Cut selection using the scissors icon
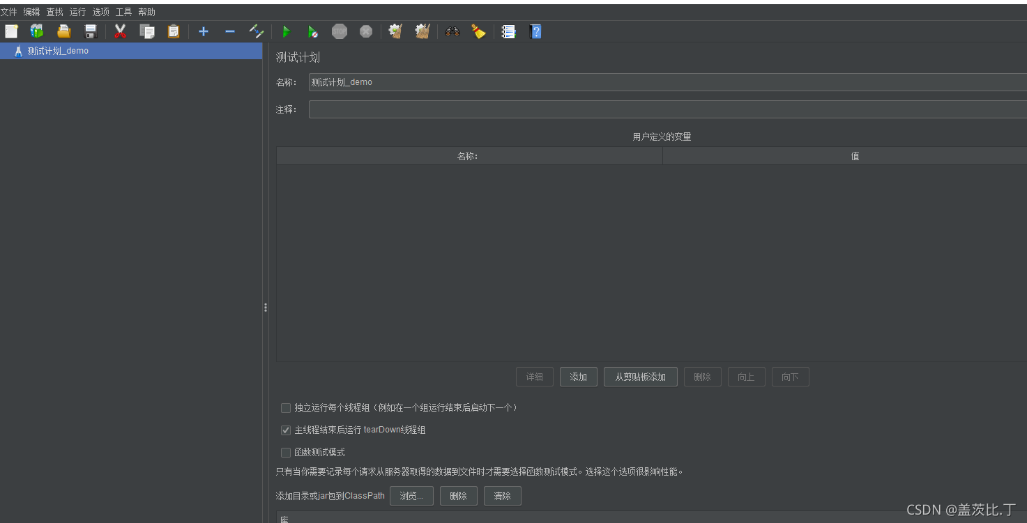This screenshot has width=1027, height=523. click(x=120, y=31)
